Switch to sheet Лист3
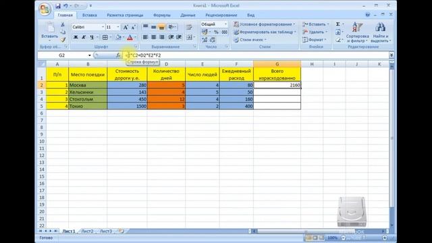The width and height of the screenshot is (432, 243). pyautogui.click(x=106, y=232)
